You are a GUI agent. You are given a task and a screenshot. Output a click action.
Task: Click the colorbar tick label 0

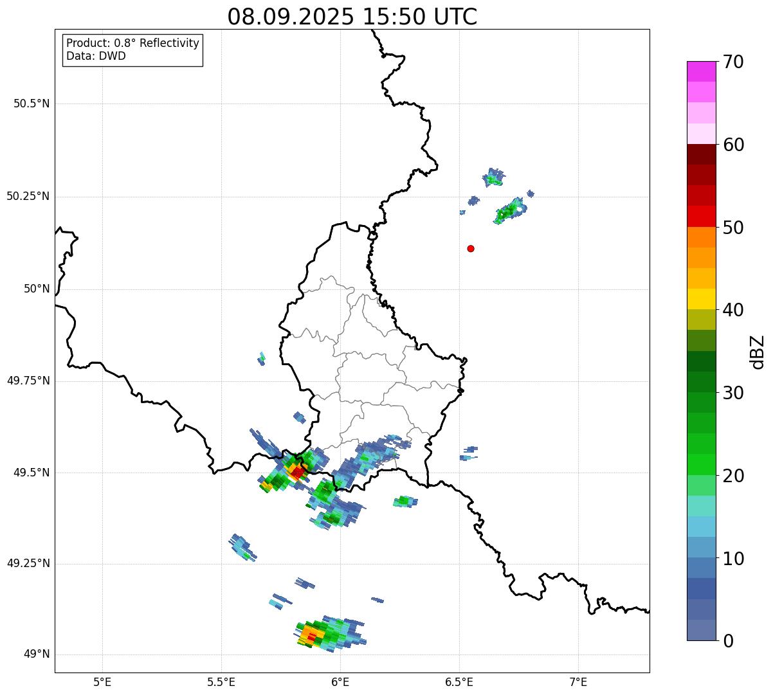pos(728,641)
